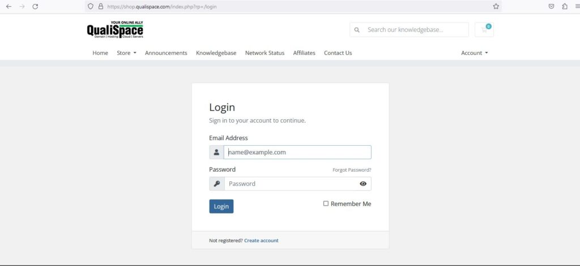This screenshot has height=266, width=580.
Task: Bookmark page with the star icon
Action: [496, 6]
